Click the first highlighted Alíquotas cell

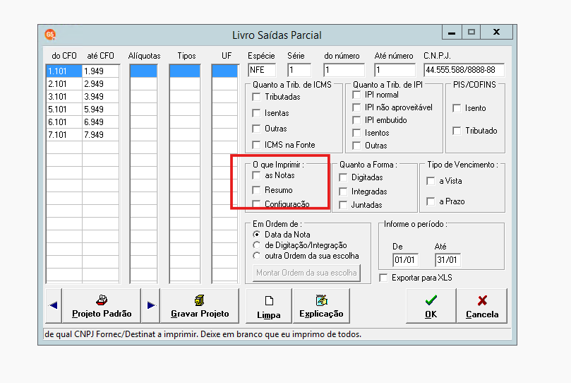[x=143, y=71]
